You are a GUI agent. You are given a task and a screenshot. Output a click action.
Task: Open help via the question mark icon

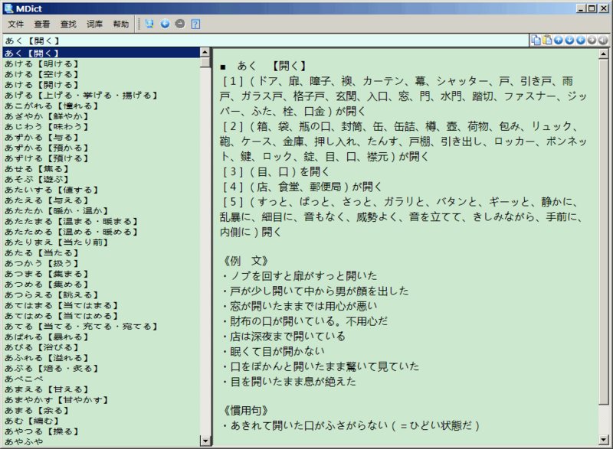[x=195, y=24]
